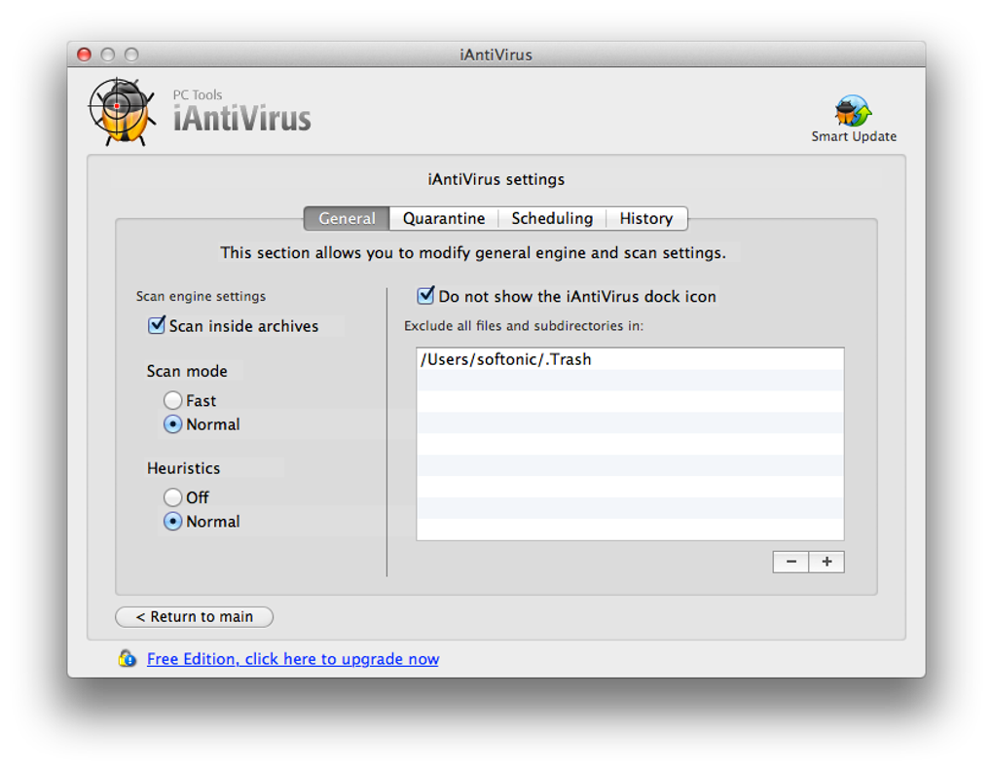Turn Heuristics Off
Image resolution: width=993 pixels, height=771 pixels.
[x=172, y=497]
